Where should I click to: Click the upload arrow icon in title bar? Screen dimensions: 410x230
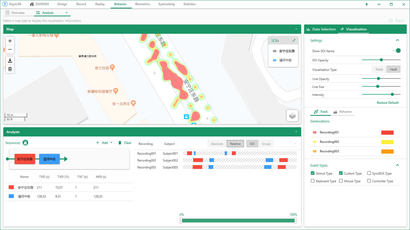tap(367, 4)
